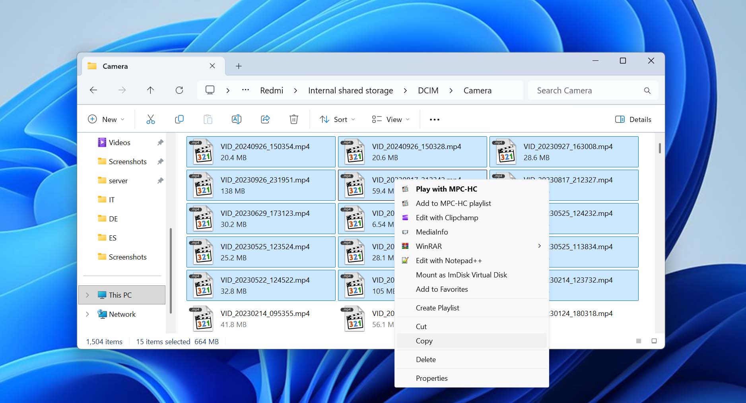Navigate back with the back arrow

pos(93,90)
